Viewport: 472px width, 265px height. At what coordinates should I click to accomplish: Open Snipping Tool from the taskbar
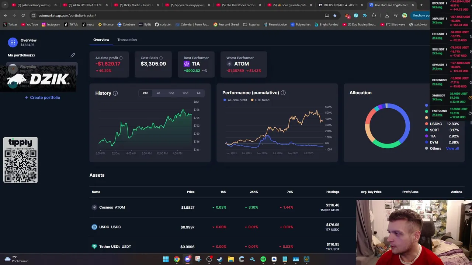pos(198,259)
